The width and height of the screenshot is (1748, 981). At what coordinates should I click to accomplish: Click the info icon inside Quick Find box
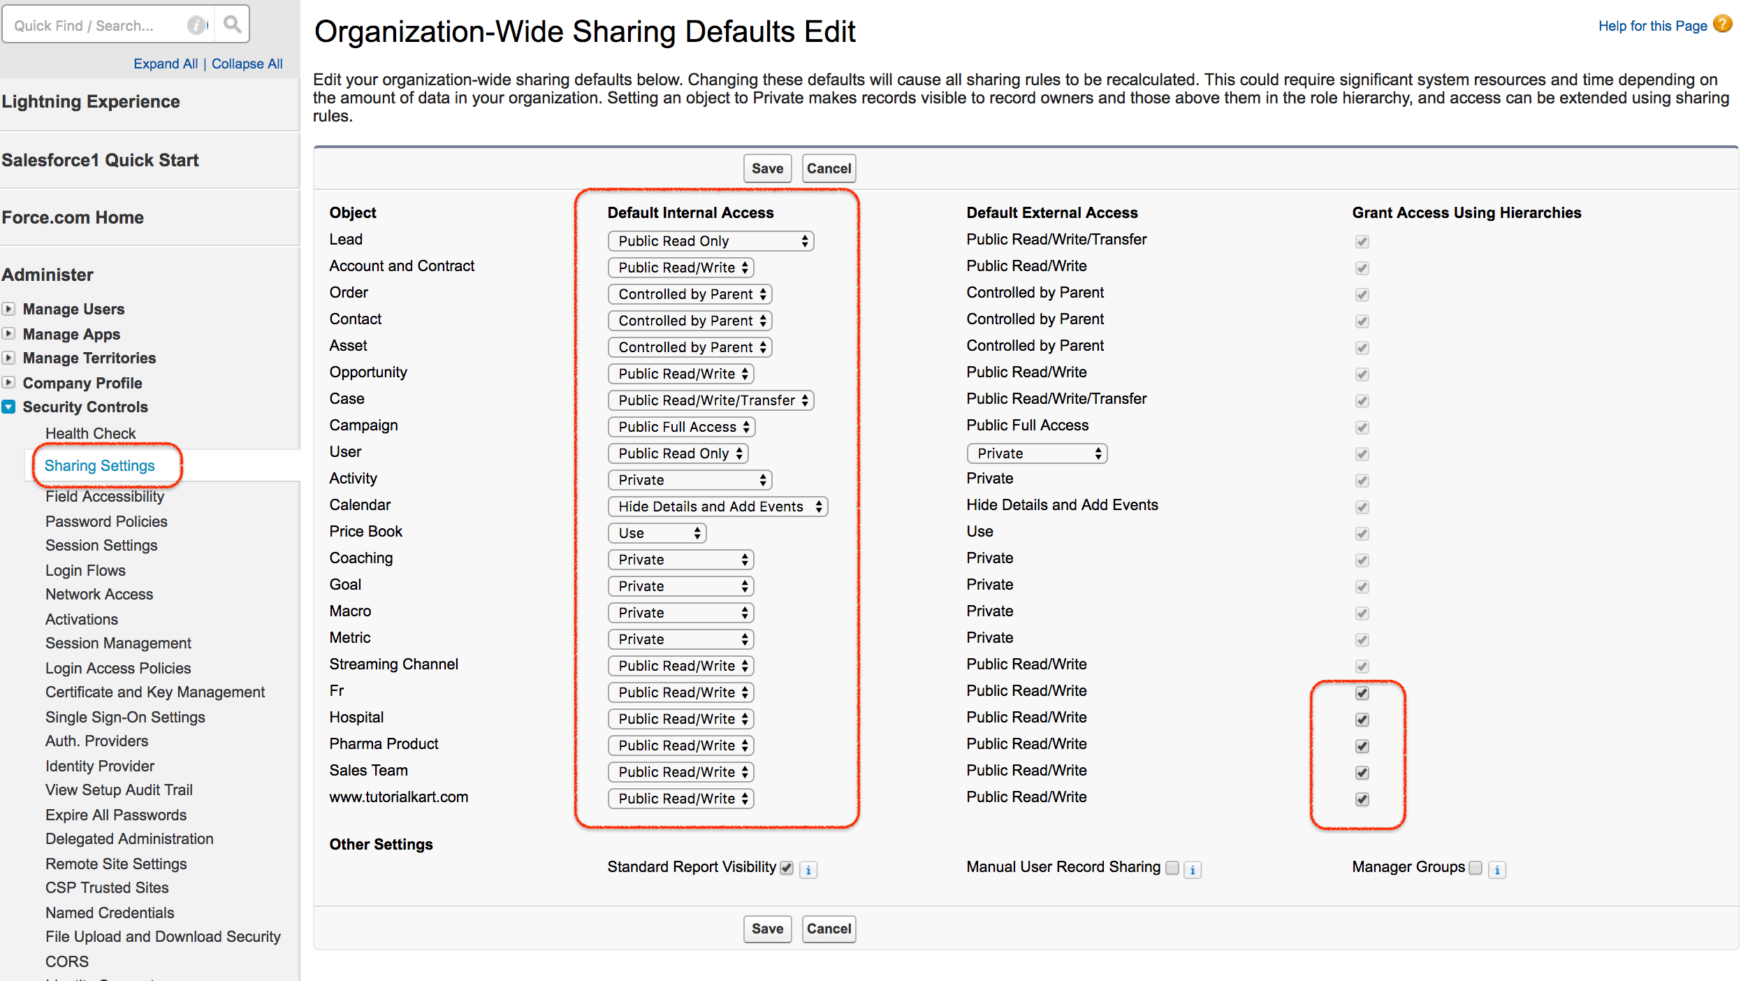tap(198, 25)
